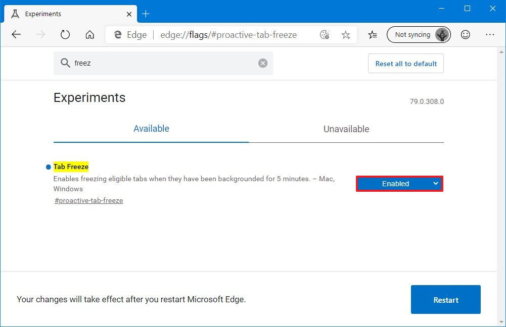This screenshot has width=506, height=327.
Task: Click the Tab Freeze title
Action: (x=71, y=167)
